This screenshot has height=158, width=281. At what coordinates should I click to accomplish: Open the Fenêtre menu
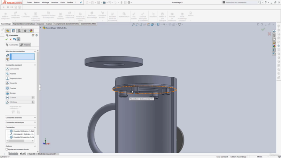click(x=70, y=3)
